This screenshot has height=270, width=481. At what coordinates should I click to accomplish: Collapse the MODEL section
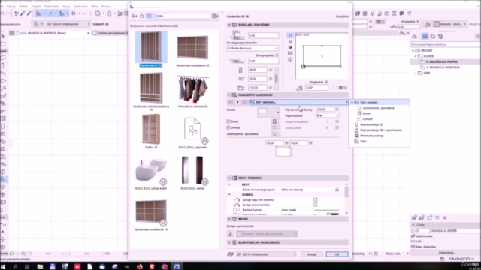tap(229, 219)
